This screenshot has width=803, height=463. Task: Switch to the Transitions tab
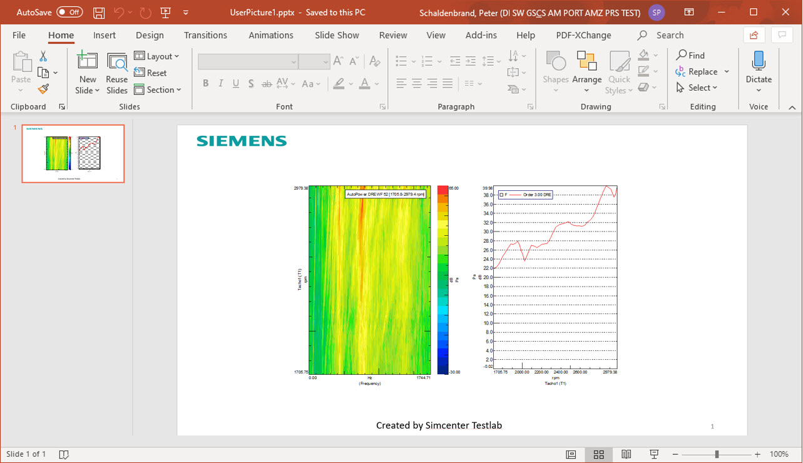click(x=205, y=36)
